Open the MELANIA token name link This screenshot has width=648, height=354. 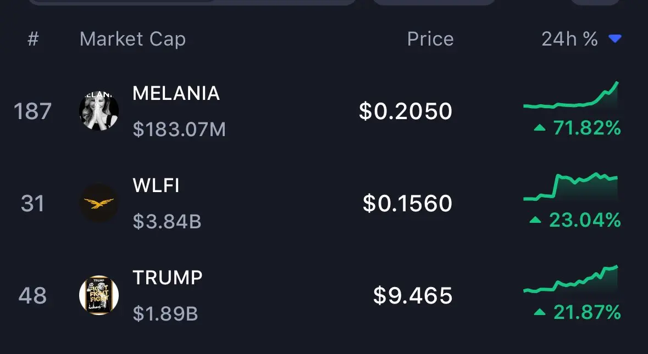click(x=176, y=93)
